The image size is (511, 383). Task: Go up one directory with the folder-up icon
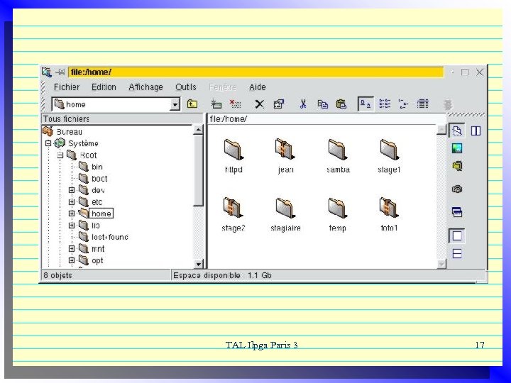192,104
